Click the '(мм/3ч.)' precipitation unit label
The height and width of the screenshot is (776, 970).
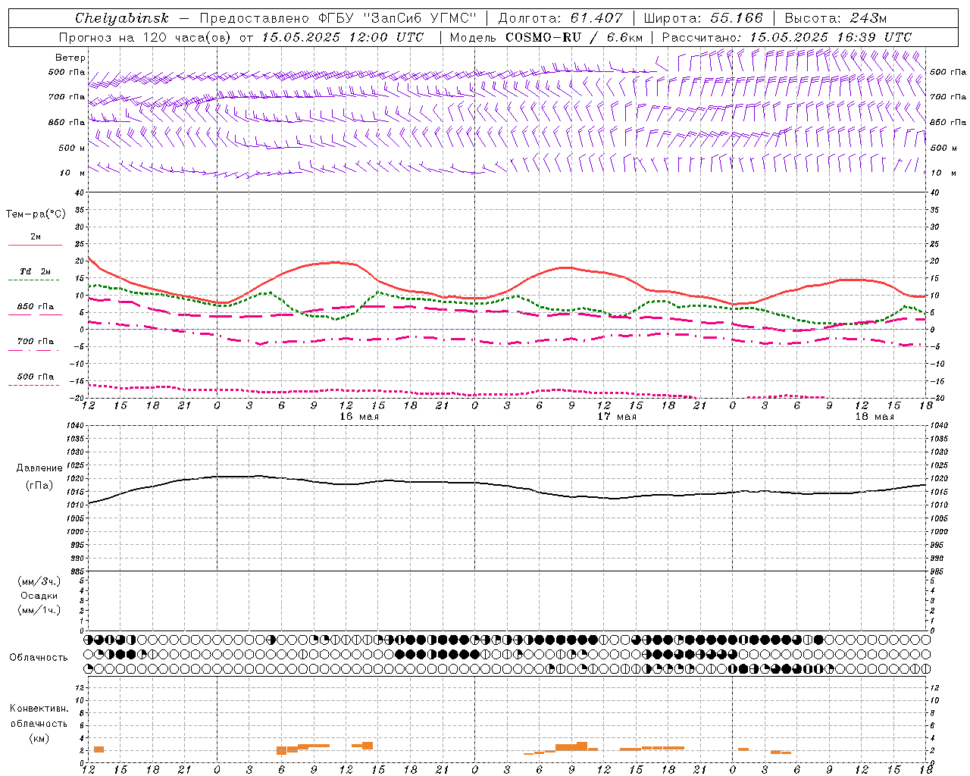(39, 581)
